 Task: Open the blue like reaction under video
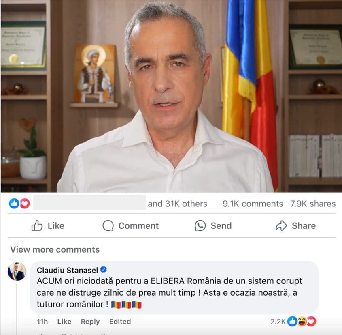14,204
